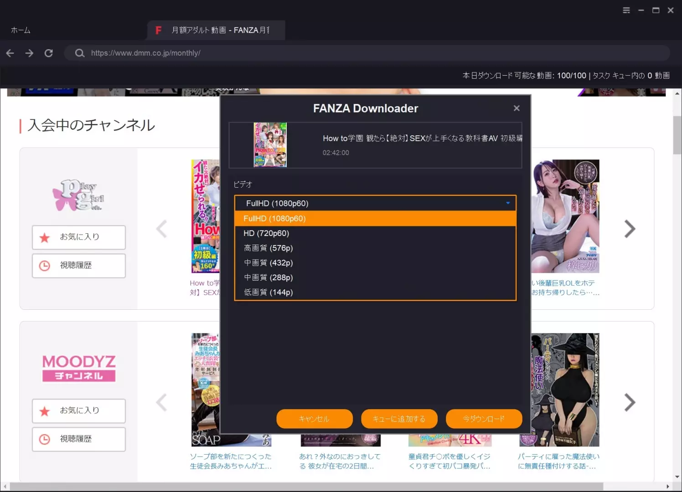Image resolution: width=682 pixels, height=492 pixels.
Task: Click the Play girl channel logo
Action: 78,195
